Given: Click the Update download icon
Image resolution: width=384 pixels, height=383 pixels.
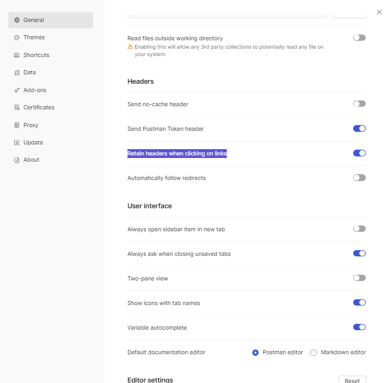Looking at the screenshot, I should (17, 142).
